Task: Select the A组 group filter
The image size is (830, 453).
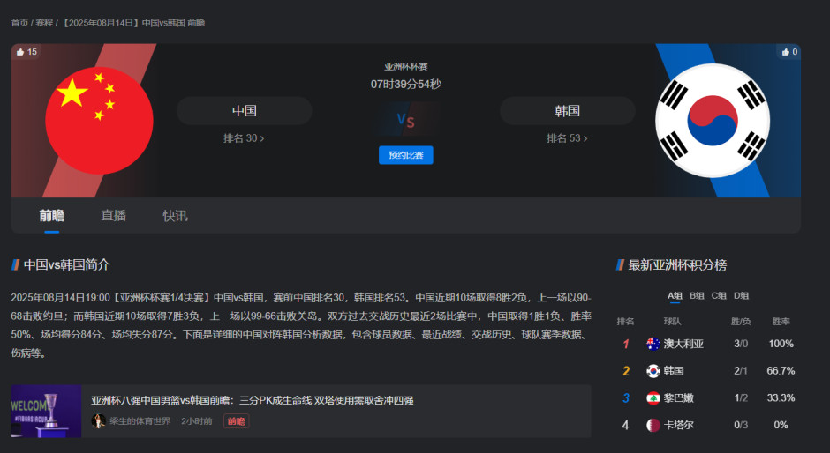Action: tap(675, 296)
